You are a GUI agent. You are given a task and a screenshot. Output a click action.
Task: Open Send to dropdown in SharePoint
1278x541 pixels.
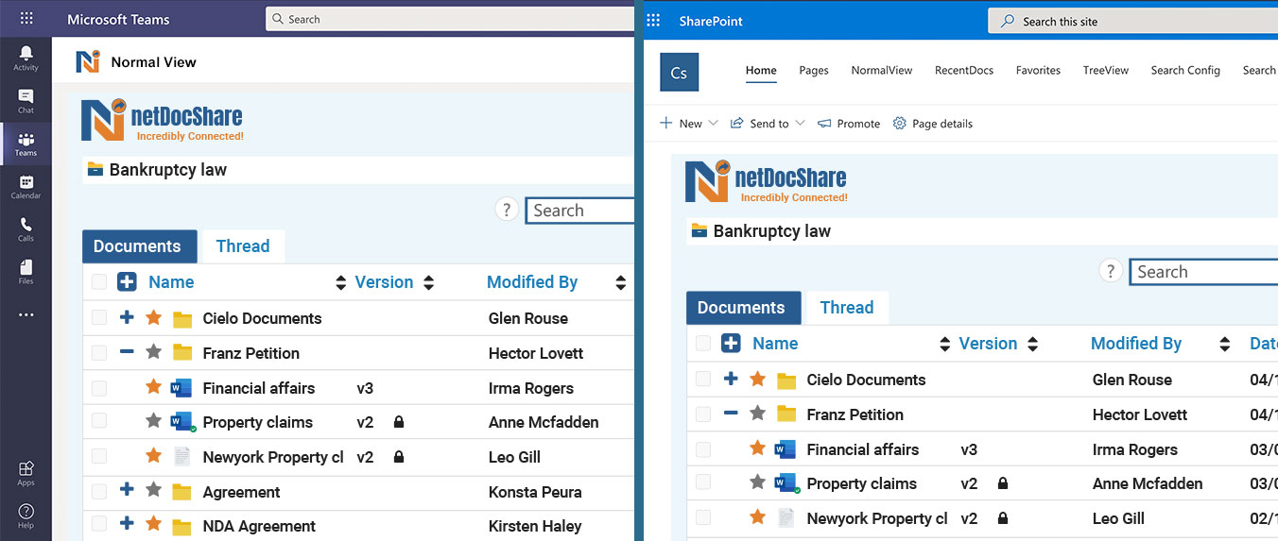(768, 123)
